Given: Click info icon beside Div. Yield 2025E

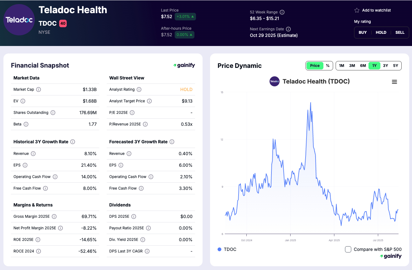Looking at the screenshot, I should (x=143, y=240).
